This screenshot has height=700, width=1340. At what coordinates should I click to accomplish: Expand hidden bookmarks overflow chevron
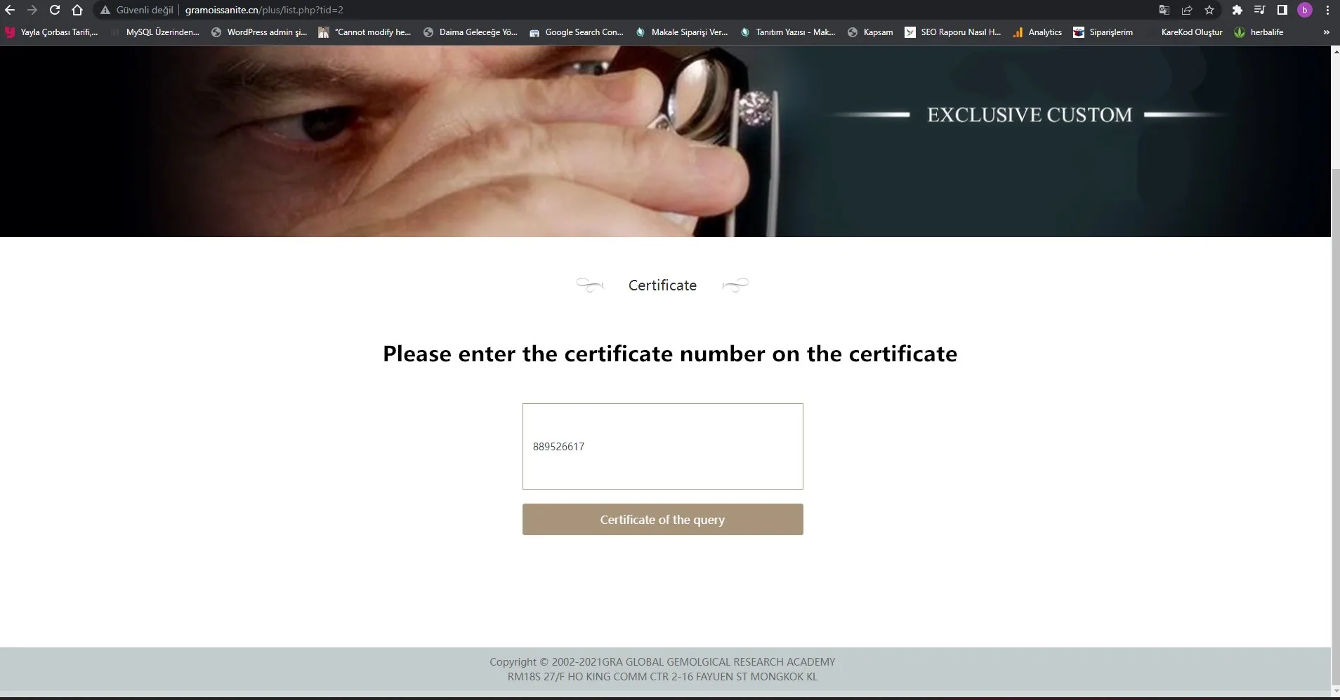pyautogui.click(x=1326, y=32)
